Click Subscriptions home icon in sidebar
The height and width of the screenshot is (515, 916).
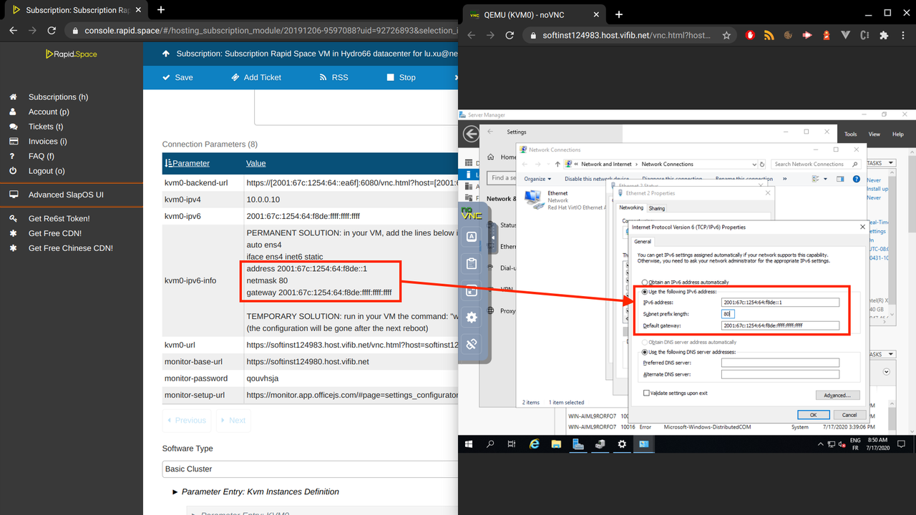tap(13, 97)
